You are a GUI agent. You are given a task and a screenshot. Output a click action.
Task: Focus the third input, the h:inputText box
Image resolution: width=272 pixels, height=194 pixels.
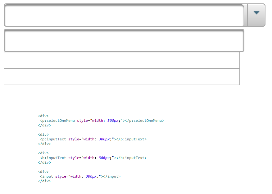(x=122, y=60)
